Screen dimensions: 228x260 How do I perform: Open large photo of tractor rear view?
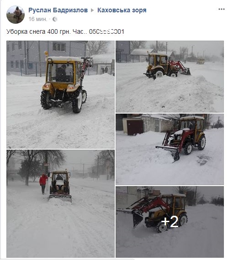(60, 94)
